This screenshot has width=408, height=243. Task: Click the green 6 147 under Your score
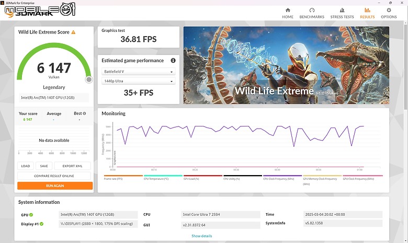click(28, 120)
